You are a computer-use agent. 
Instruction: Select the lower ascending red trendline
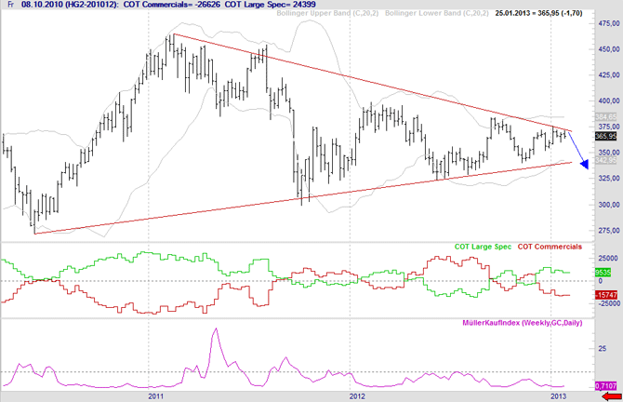279,197
